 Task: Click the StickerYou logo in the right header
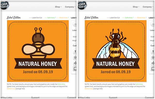(82, 6)
